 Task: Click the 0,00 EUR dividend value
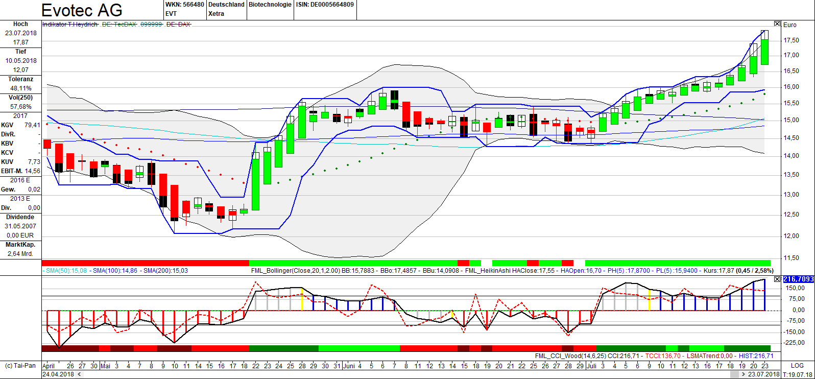click(20, 235)
